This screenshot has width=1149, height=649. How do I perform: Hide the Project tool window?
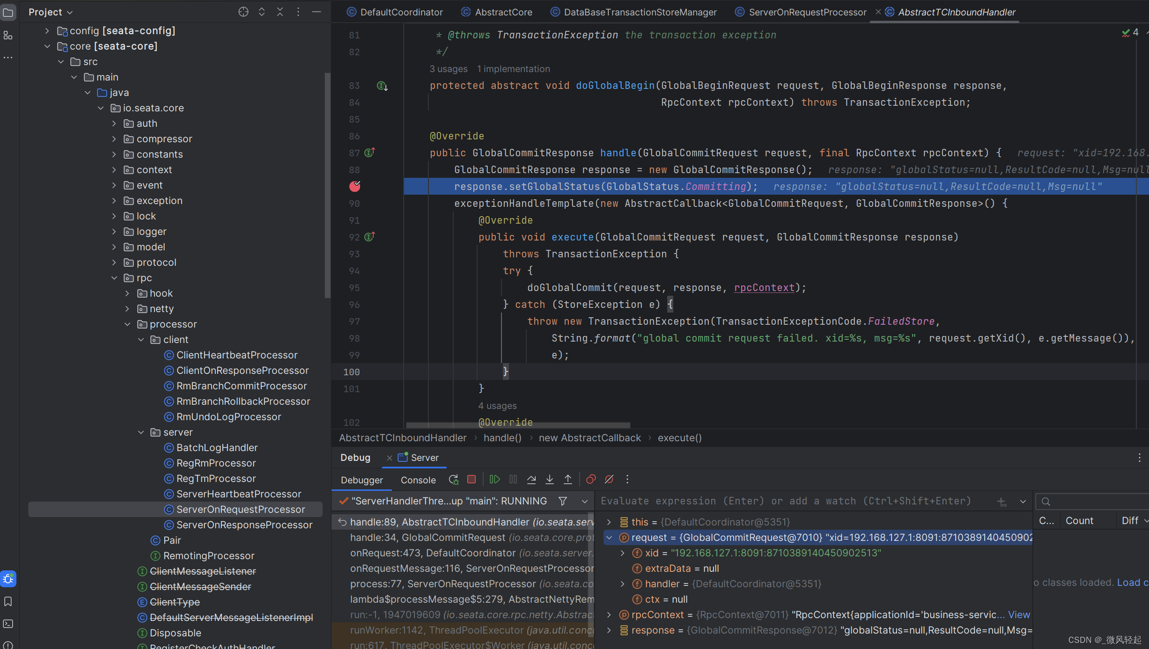[317, 12]
